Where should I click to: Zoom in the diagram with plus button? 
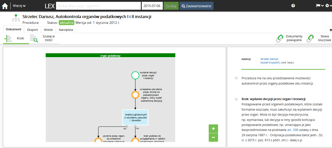tap(213, 129)
